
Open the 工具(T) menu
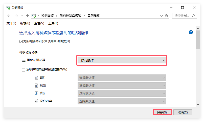point(53,23)
